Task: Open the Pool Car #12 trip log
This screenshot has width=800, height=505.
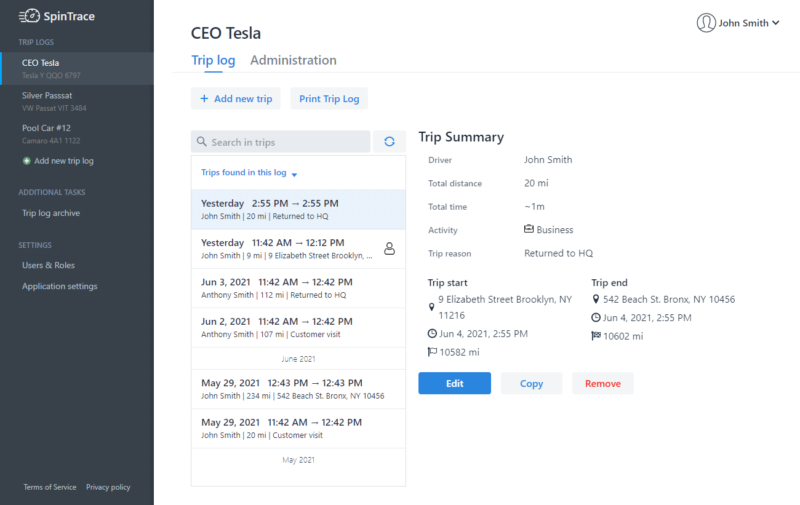Action: 77,133
